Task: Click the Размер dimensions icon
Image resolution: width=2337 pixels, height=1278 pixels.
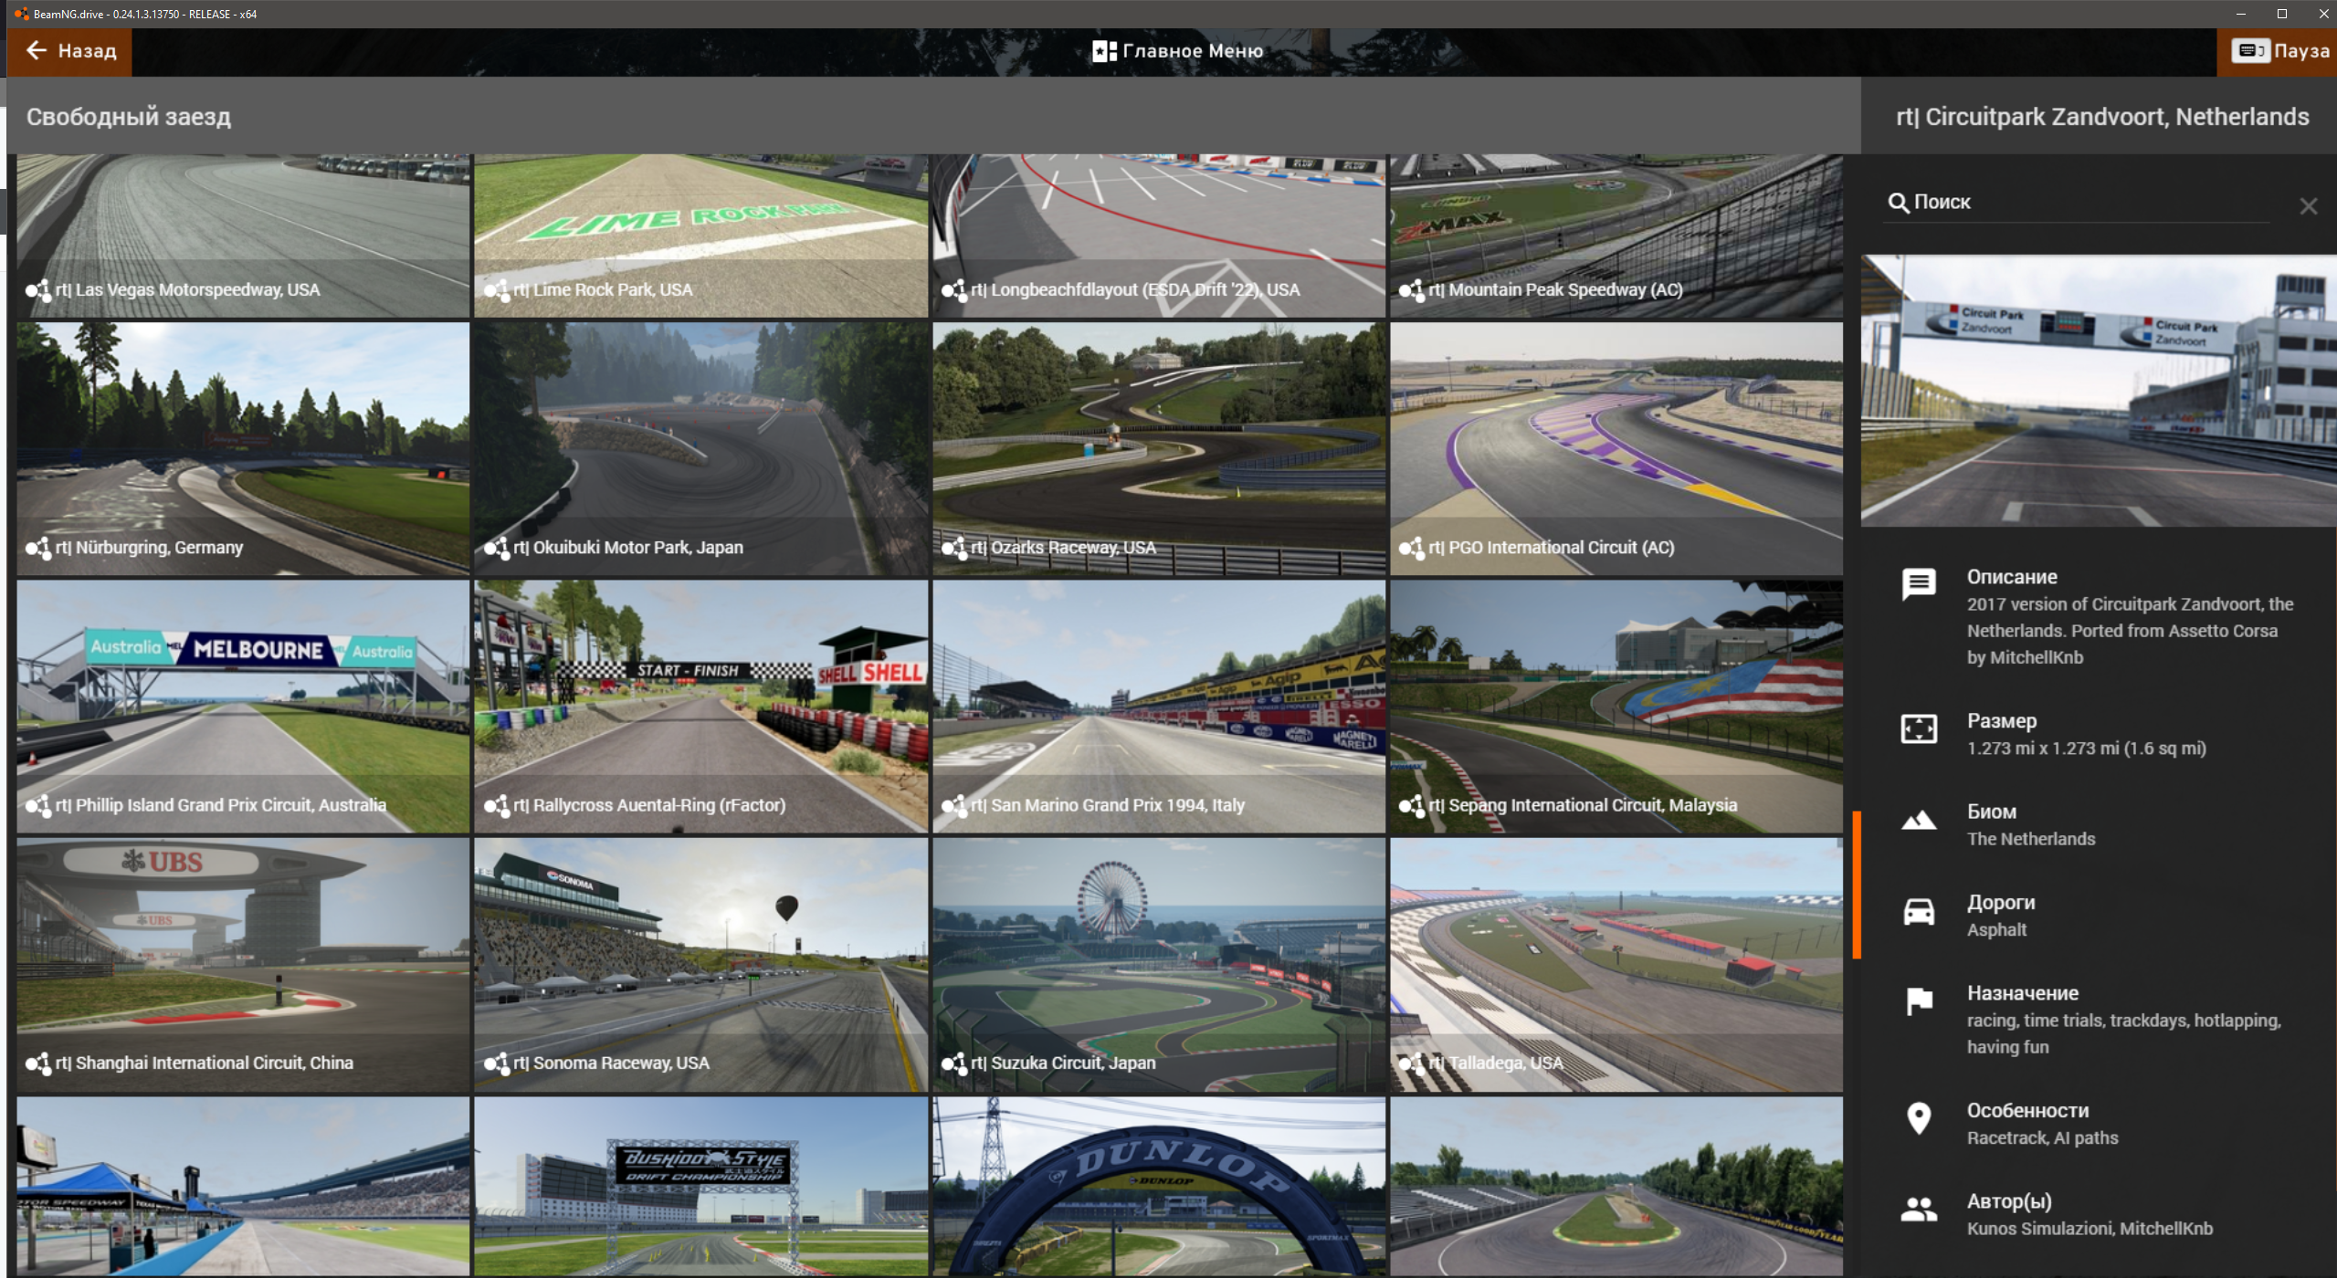Action: point(1919,728)
